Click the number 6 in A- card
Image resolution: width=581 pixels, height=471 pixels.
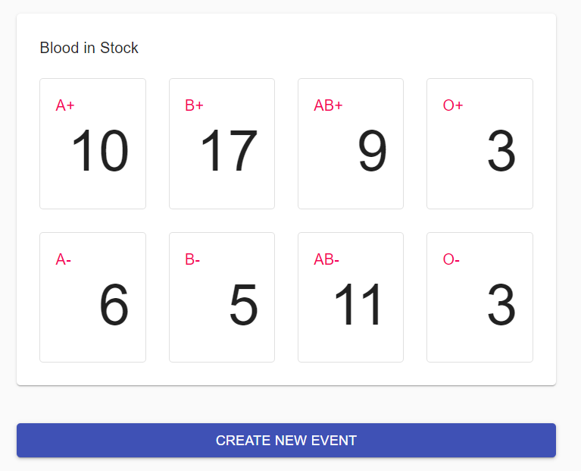[x=114, y=306]
